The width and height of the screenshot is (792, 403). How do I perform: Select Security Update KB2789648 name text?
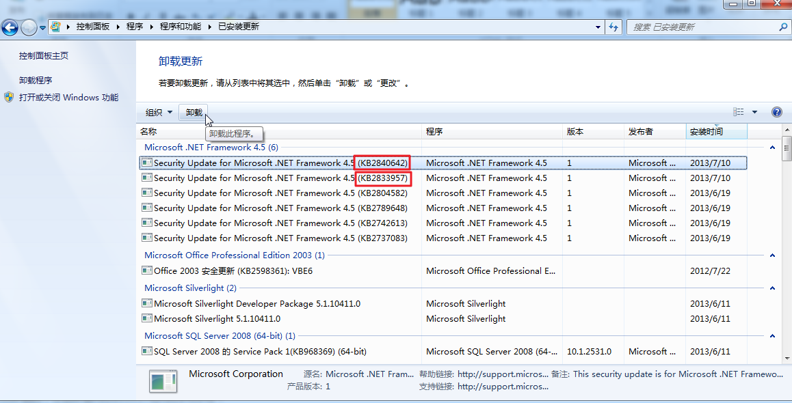(x=280, y=208)
